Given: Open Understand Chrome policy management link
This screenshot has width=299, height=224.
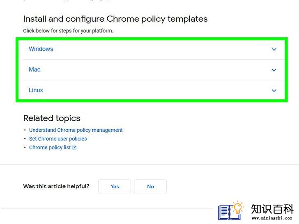Looking at the screenshot, I should (x=76, y=130).
